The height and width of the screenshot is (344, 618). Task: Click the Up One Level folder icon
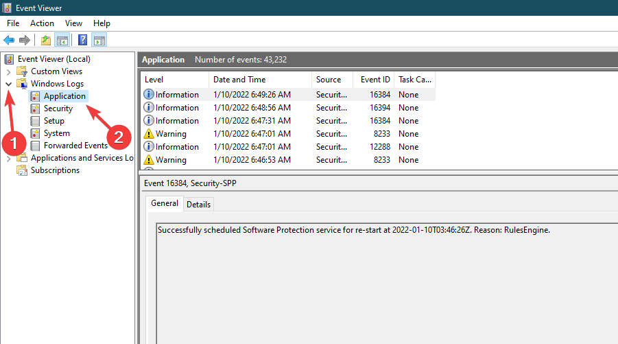46,40
